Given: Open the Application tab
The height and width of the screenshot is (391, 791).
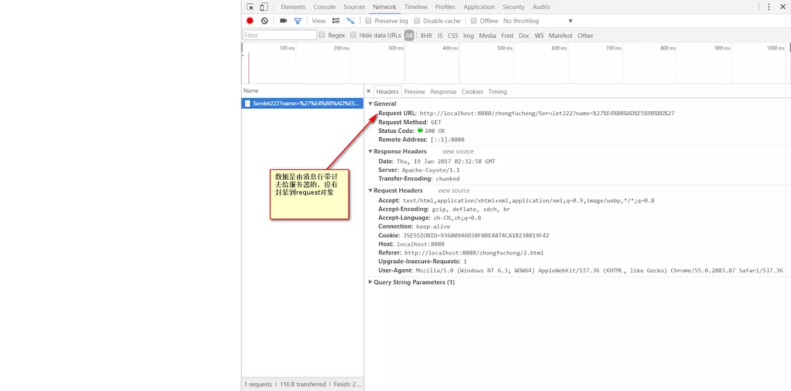Looking at the screenshot, I should point(479,7).
